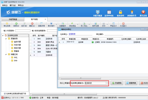Click the 修改密码 lock icon

120,12
